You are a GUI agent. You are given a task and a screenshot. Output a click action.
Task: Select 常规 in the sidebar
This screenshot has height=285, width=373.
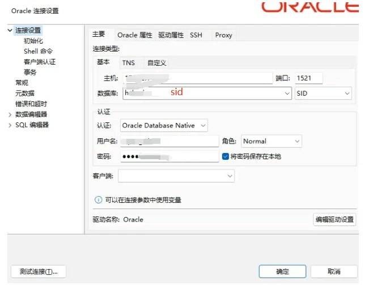[22, 83]
